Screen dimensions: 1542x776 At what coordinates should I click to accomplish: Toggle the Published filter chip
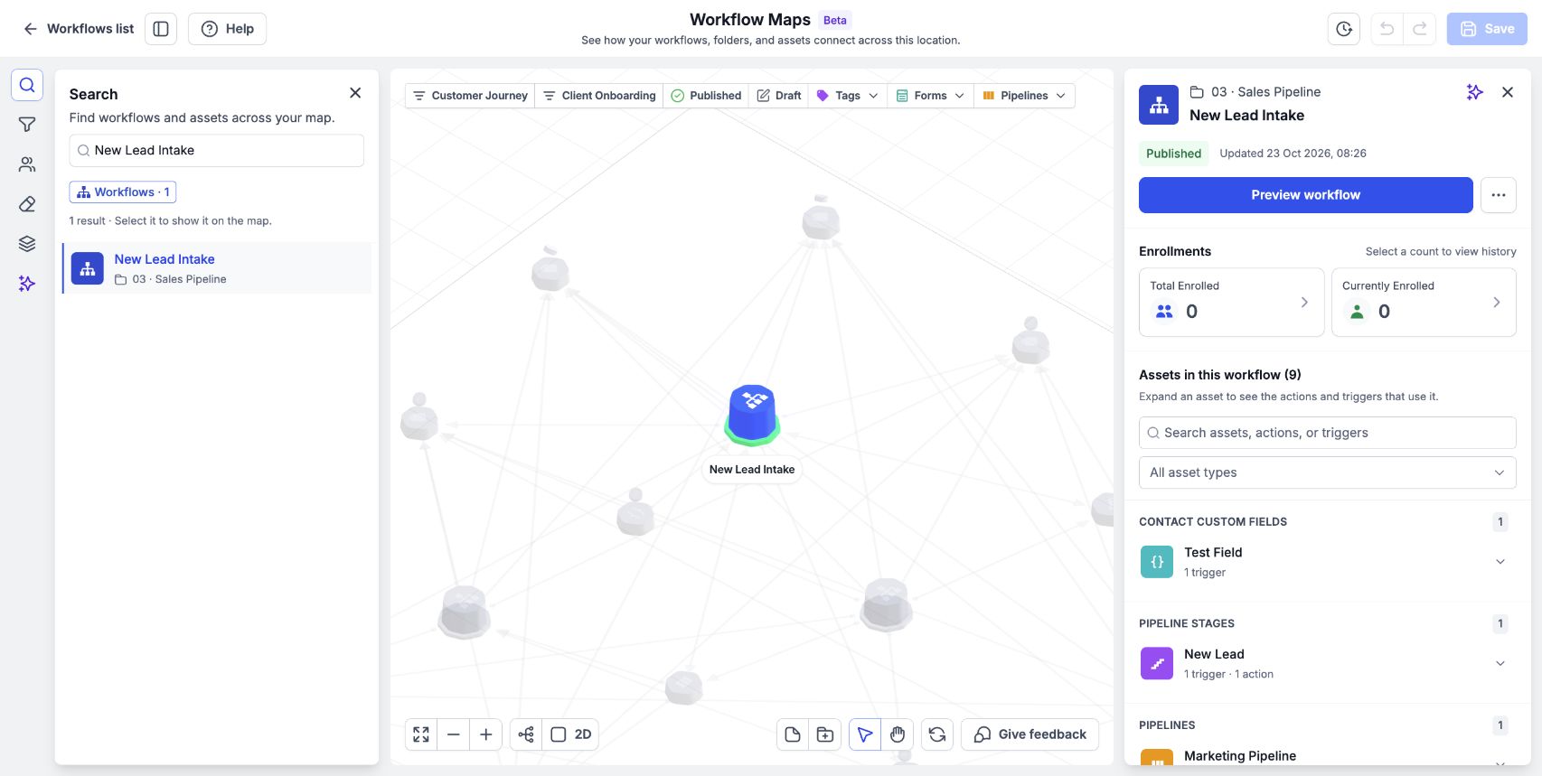(706, 96)
